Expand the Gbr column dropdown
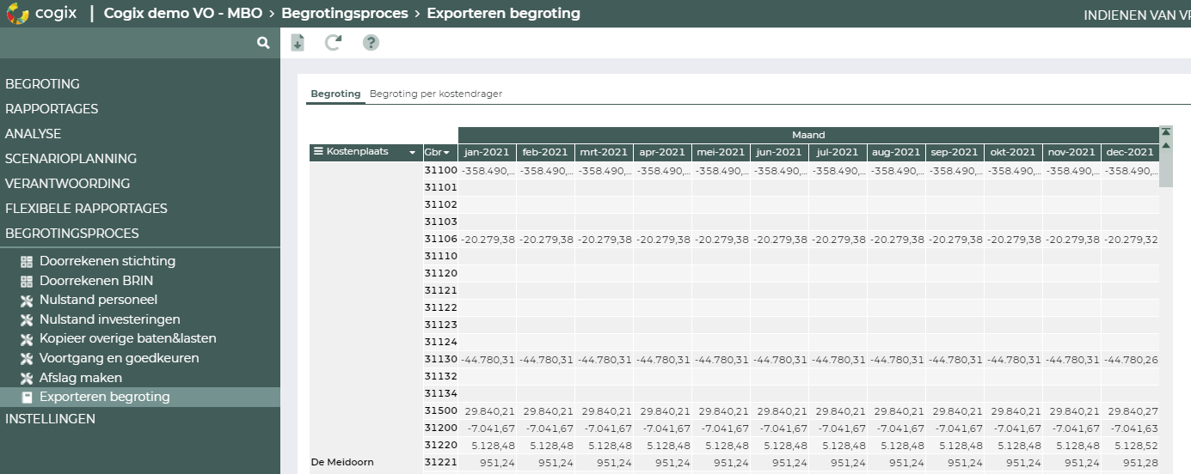The image size is (1191, 474). click(446, 153)
